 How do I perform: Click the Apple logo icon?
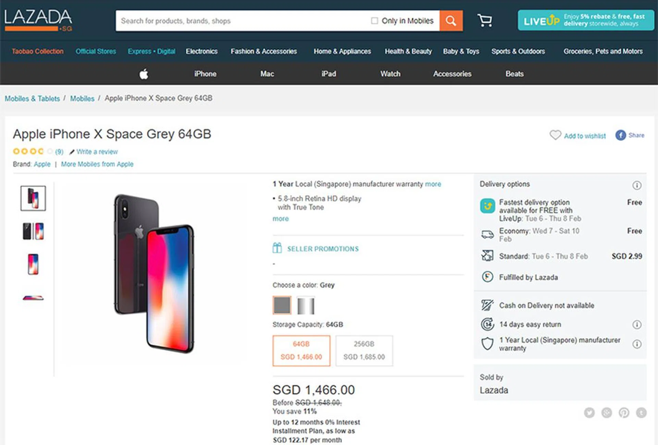pyautogui.click(x=144, y=74)
